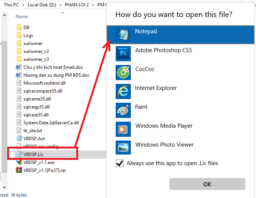Select the file name tk_site.txt
Viewport: 256px width, 198px height.
point(33,130)
